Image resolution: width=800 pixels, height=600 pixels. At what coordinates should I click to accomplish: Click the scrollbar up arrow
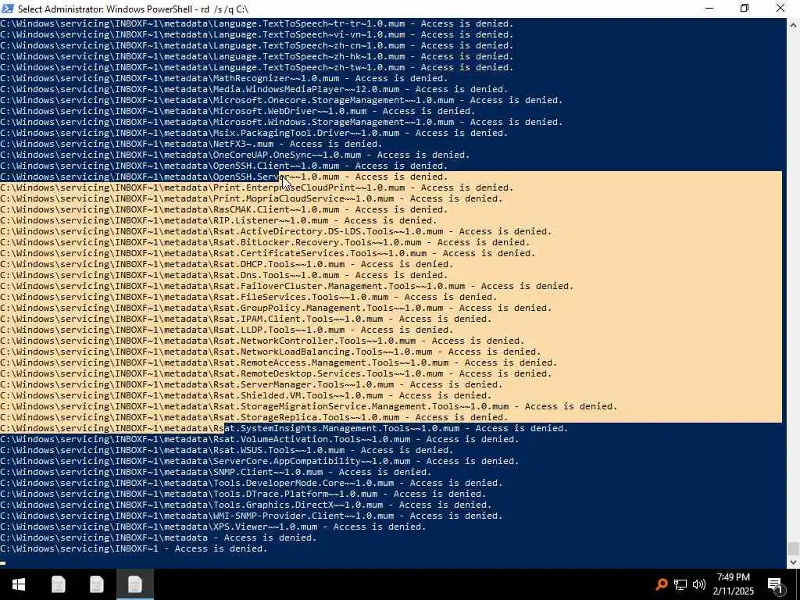pos(793,24)
